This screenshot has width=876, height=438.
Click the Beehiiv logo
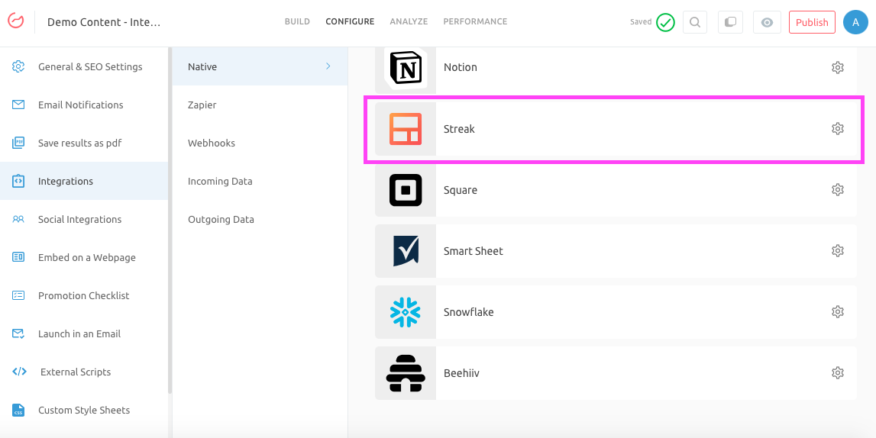click(x=406, y=372)
